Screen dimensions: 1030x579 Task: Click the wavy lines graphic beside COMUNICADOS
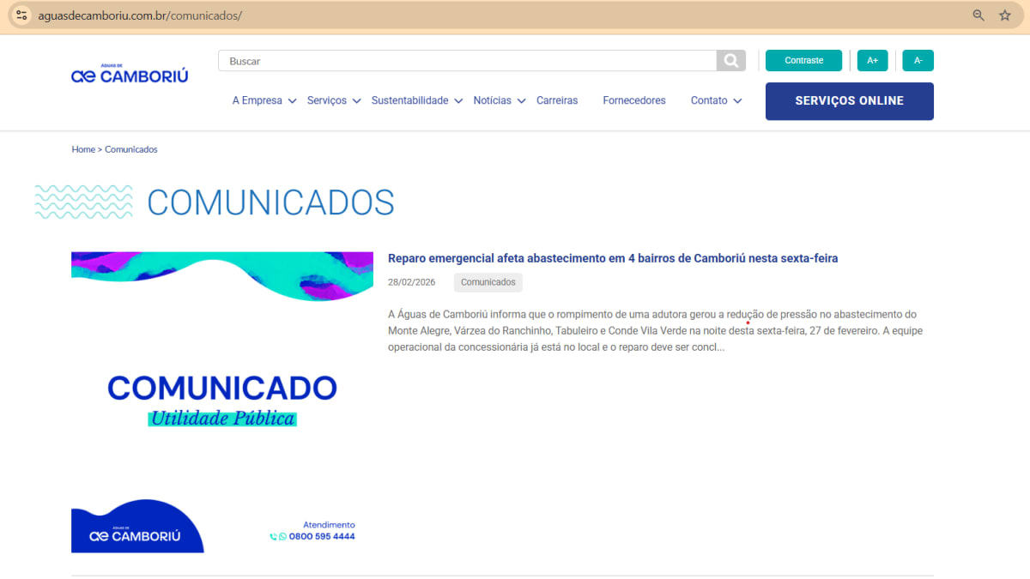(83, 202)
